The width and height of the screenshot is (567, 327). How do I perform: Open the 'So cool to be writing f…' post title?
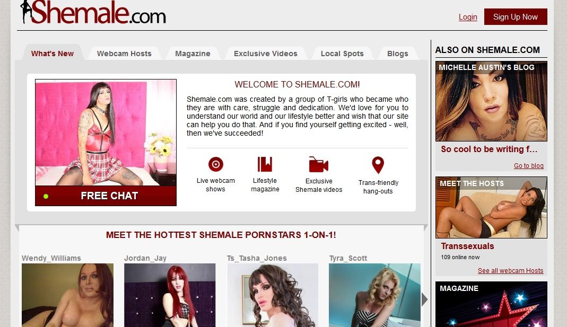pos(489,149)
